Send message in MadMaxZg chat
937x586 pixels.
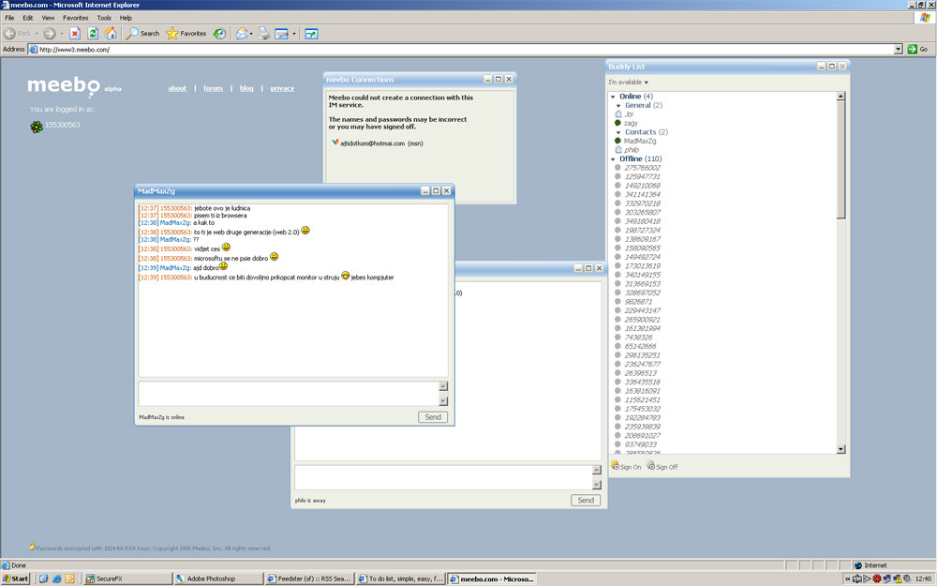(432, 417)
